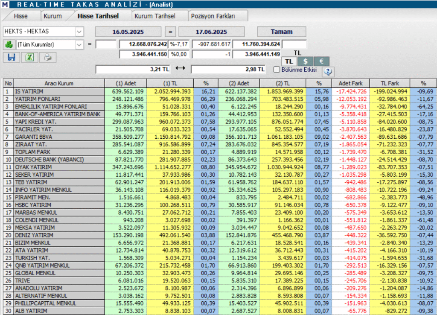Select QNB YATIRIM MENKUL row
437x315 pixels.
[x=220, y=265]
